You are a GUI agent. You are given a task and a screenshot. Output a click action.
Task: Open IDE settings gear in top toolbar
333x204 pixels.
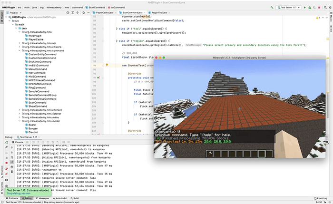330,8
